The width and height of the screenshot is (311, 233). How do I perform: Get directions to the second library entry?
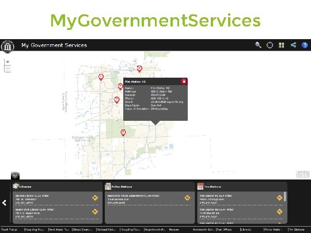(x=95, y=212)
